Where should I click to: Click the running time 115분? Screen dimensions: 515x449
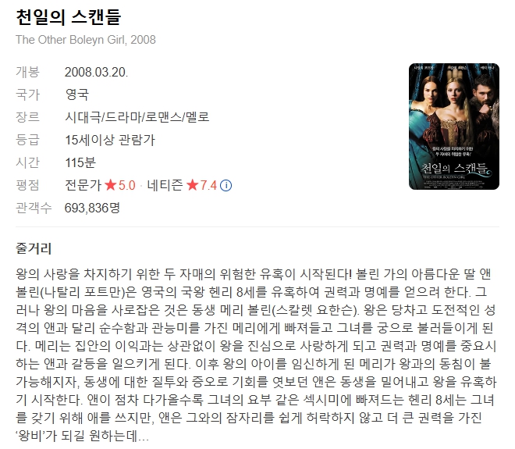(x=80, y=162)
